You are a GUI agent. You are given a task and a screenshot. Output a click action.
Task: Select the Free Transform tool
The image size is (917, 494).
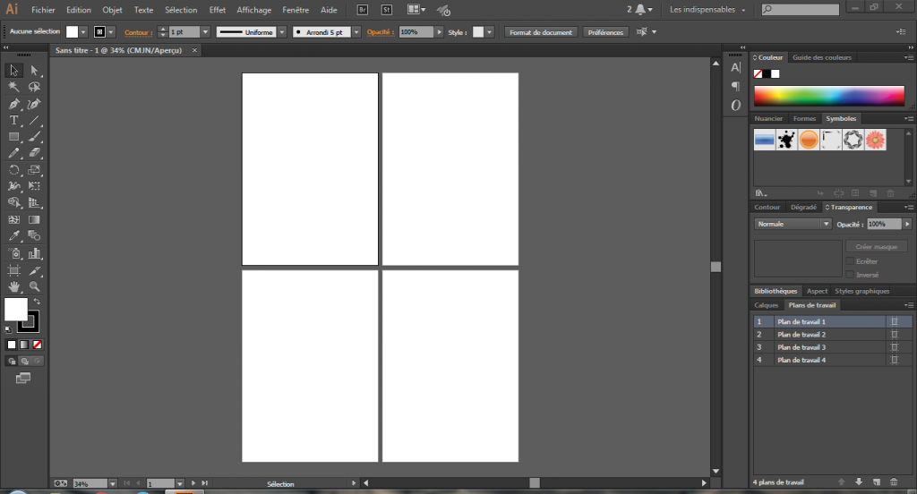(34, 186)
